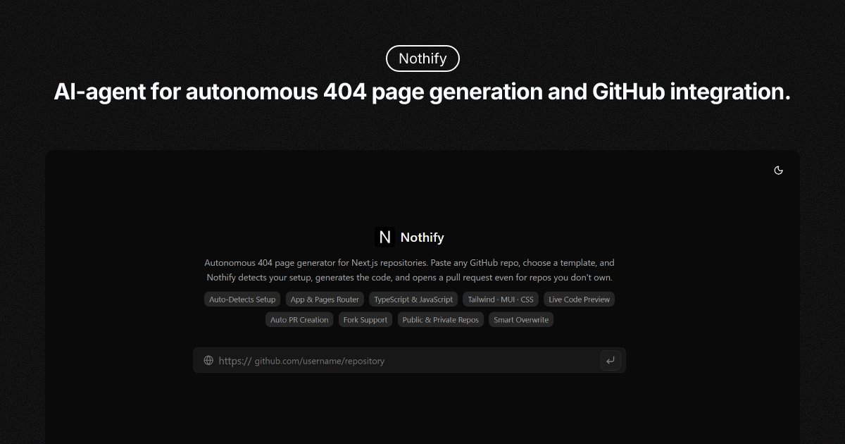Click the Nothify pill badge at top
This screenshot has width=845, height=444.
tap(423, 58)
